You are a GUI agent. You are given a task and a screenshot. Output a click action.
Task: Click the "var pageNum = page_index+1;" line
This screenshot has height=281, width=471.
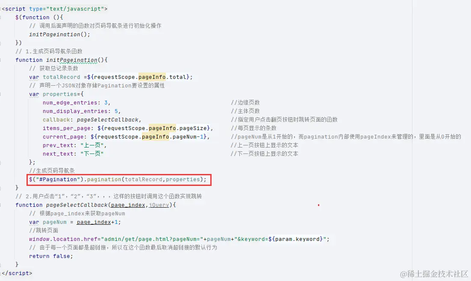pyautogui.click(x=75, y=222)
